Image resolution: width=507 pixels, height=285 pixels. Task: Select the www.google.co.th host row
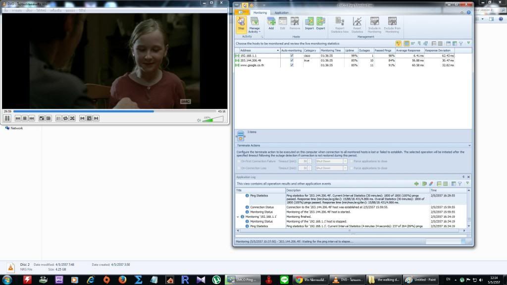(x=345, y=65)
